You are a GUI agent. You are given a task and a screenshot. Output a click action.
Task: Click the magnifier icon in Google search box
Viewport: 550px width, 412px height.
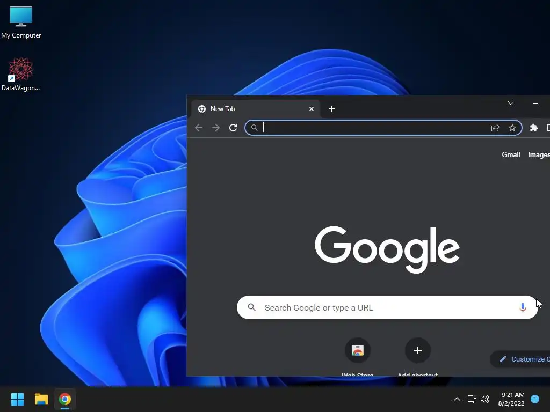(251, 307)
